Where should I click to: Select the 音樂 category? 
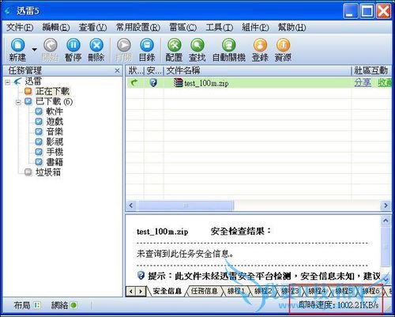[x=55, y=131]
